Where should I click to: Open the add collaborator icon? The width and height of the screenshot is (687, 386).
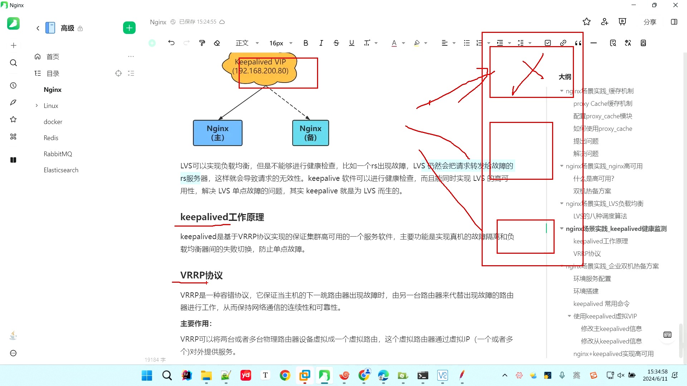pyautogui.click(x=605, y=22)
